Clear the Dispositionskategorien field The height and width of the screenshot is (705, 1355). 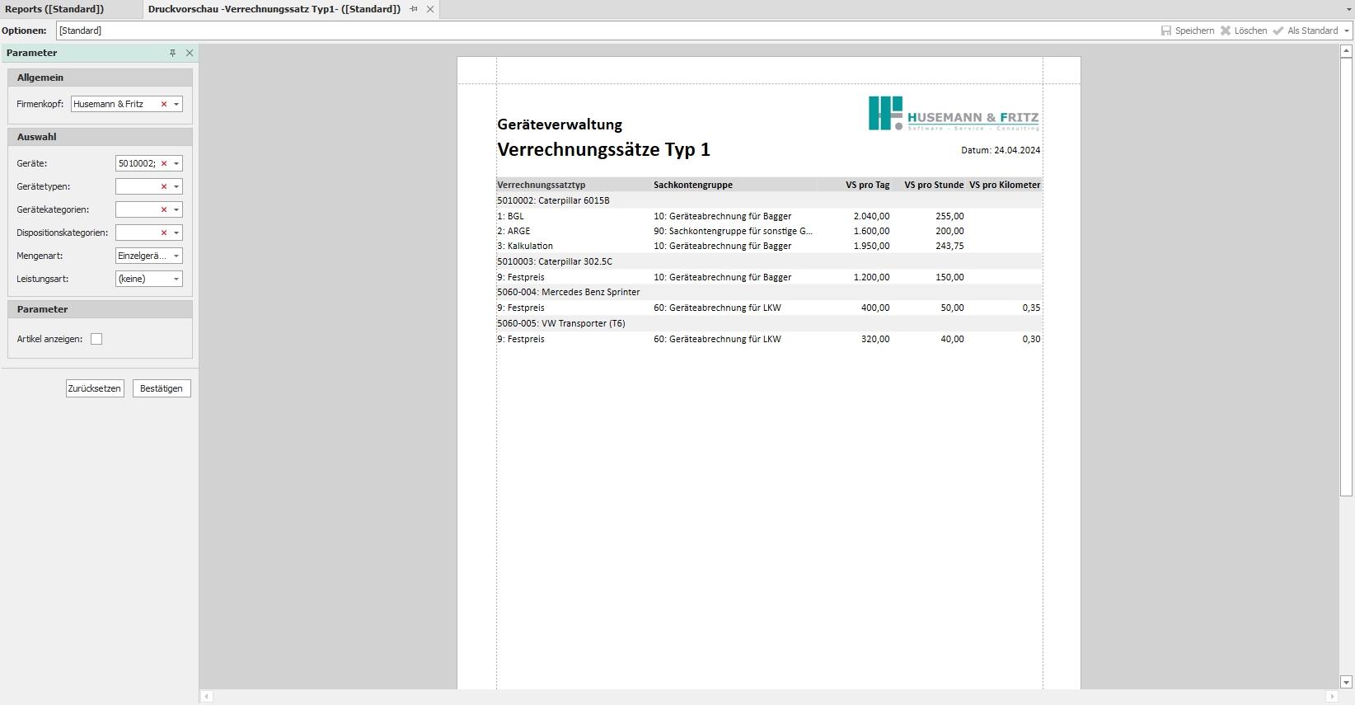[164, 233]
